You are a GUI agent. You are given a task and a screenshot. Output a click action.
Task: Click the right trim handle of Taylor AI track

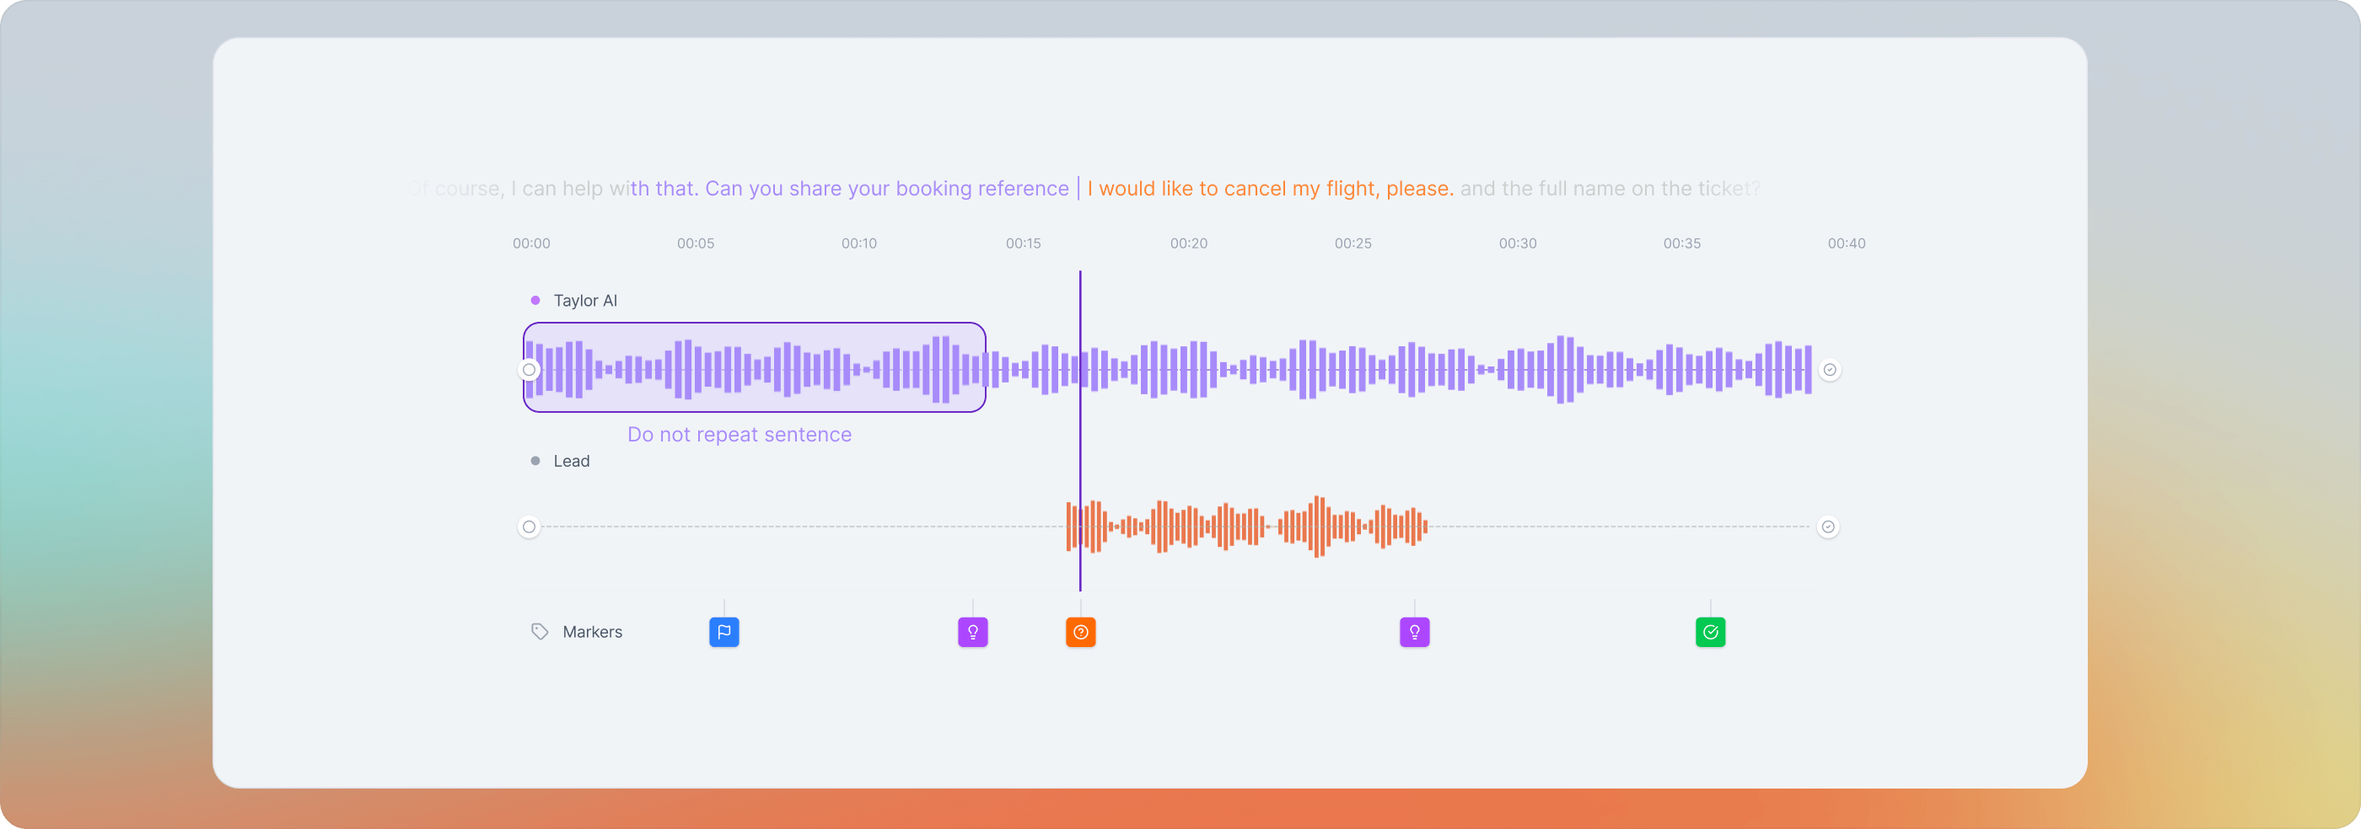[1831, 369]
